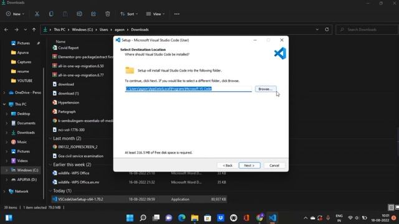This screenshot has width=399, height=224.
Task: Click This PC in address breadcrumb
Action: click(60, 30)
